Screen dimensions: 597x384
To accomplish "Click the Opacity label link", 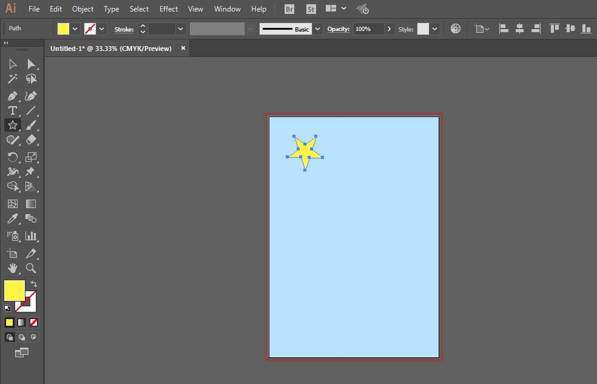I will (339, 29).
